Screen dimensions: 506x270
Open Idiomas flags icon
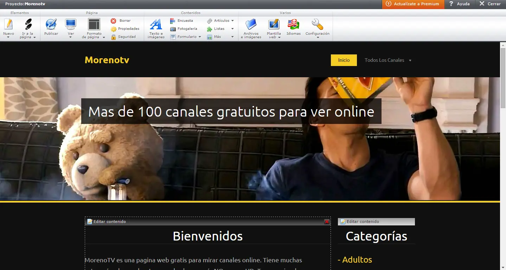tap(293, 24)
